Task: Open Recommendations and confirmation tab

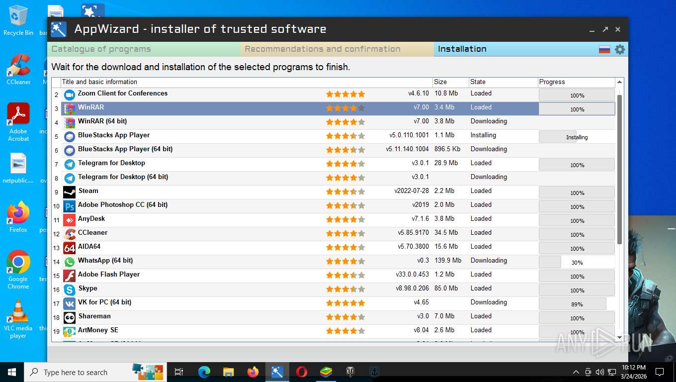Action: click(338, 49)
